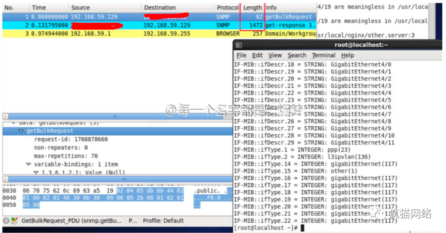Click the terminal window icon in title bar

click(239, 45)
